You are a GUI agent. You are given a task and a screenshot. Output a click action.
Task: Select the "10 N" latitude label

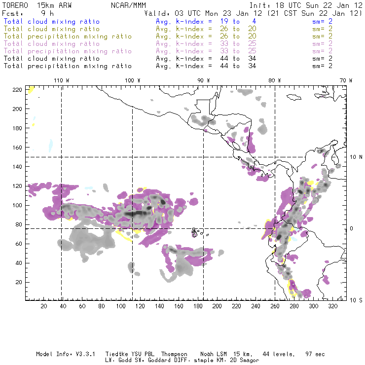pyautogui.click(x=356, y=157)
